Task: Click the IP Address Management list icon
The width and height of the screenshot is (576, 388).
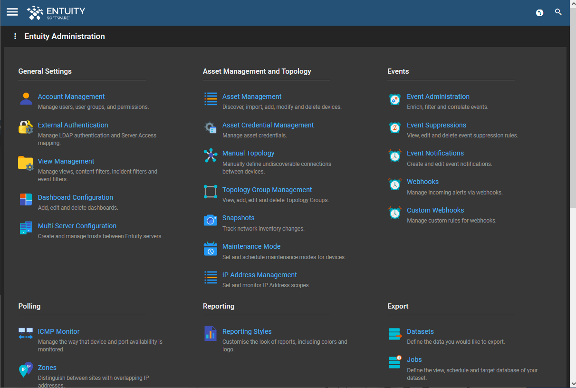Action: tap(211, 277)
